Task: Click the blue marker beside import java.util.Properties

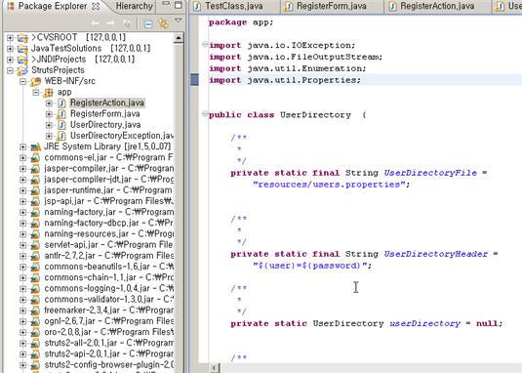Action: pos(194,80)
